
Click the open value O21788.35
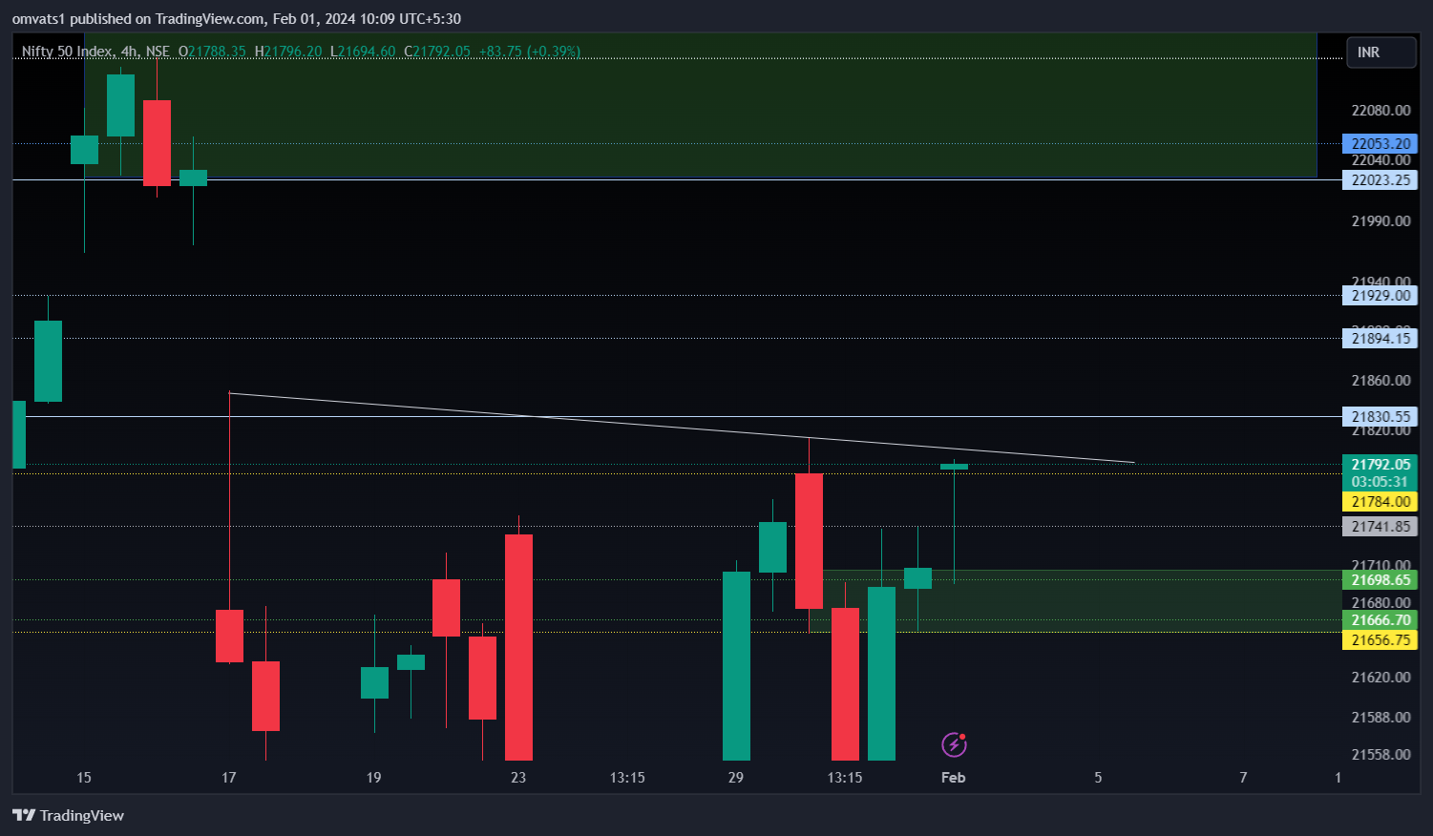tap(212, 52)
